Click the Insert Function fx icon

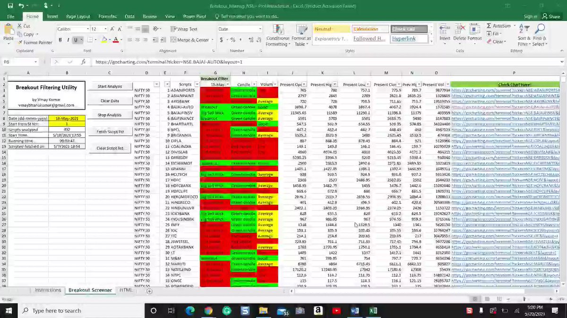[83, 62]
